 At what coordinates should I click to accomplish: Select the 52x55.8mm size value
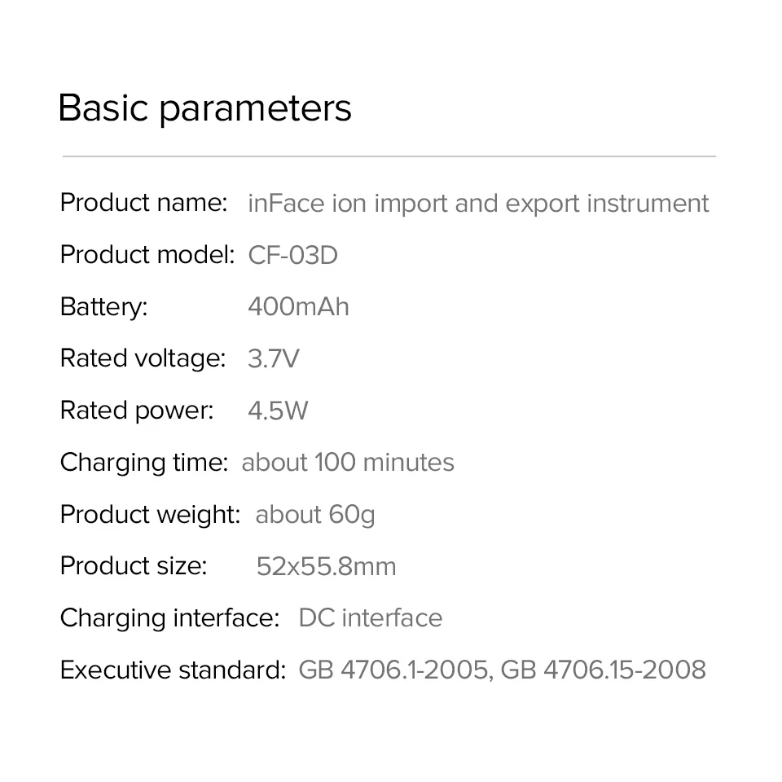(326, 567)
